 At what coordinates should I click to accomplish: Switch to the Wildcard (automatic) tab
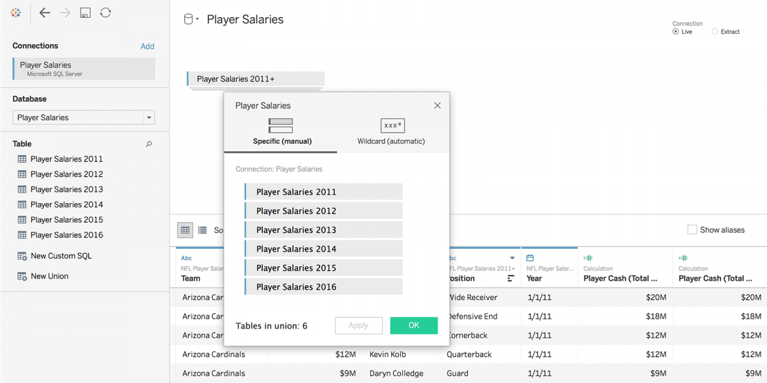[x=391, y=131]
